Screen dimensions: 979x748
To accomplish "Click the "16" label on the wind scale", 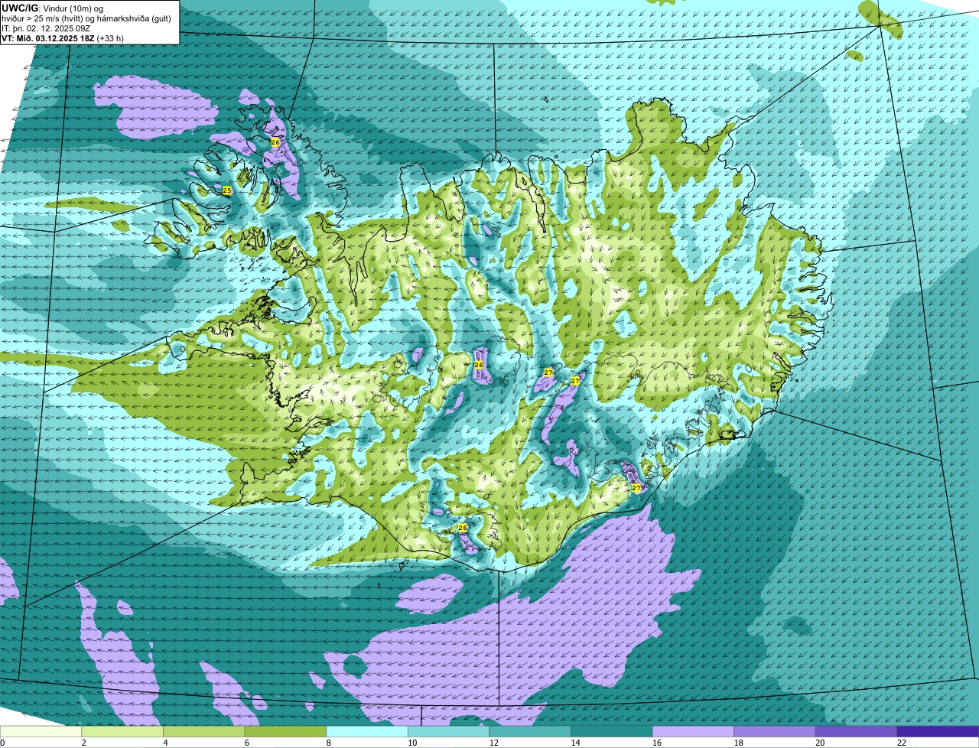I will 657,743.
